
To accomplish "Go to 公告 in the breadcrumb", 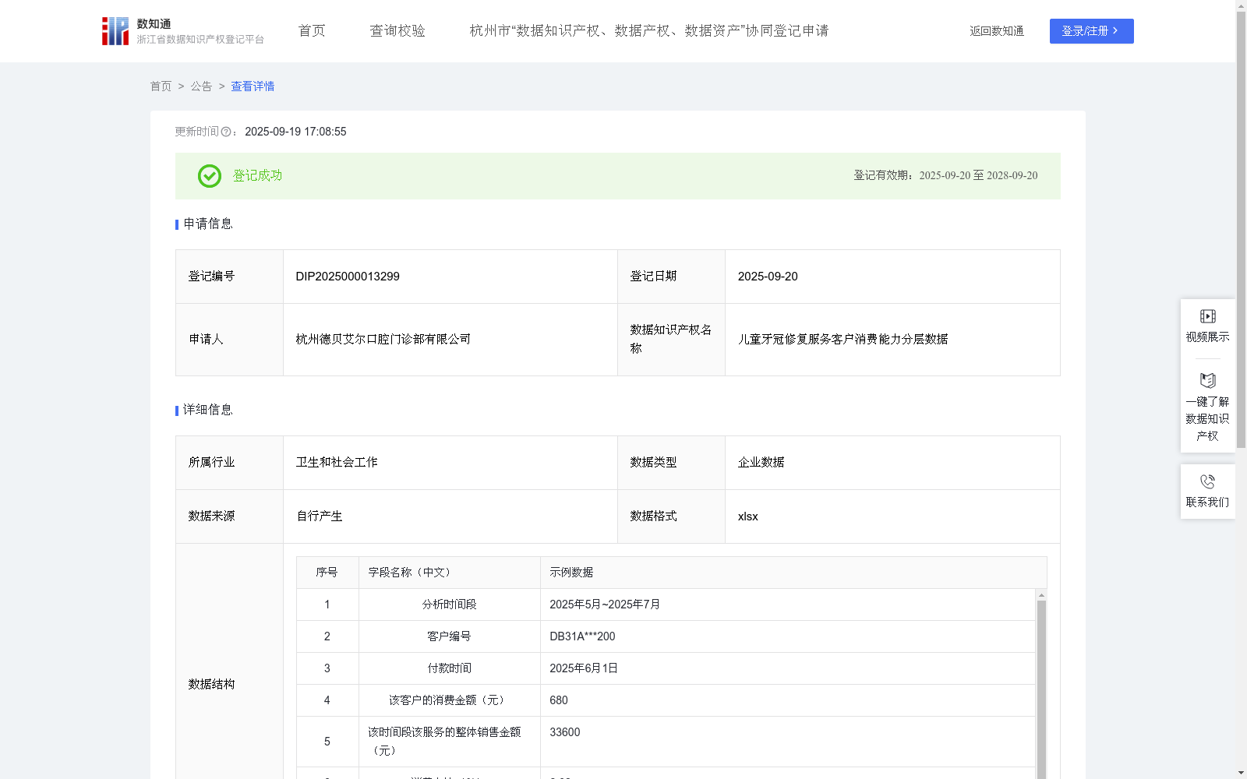I will (201, 86).
